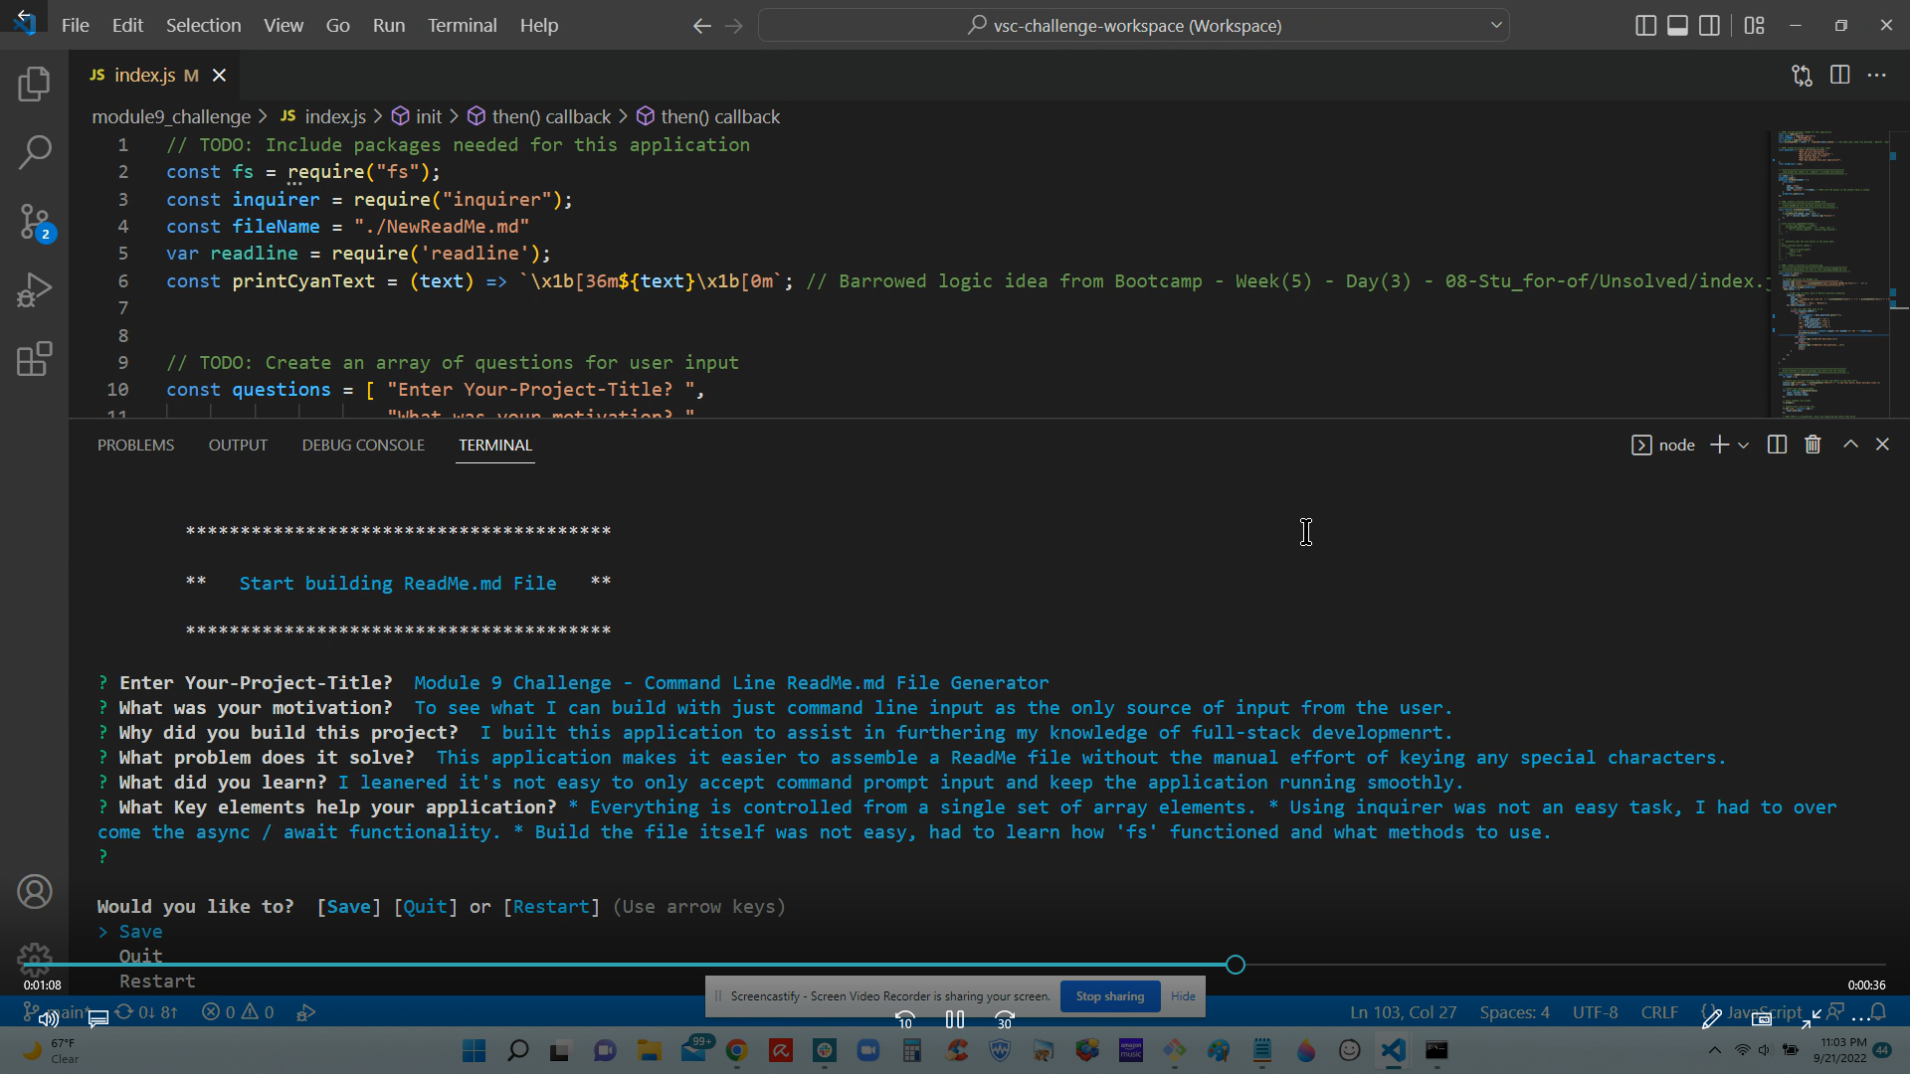Split the terminal pane
The width and height of the screenshot is (1910, 1074).
click(1776, 445)
